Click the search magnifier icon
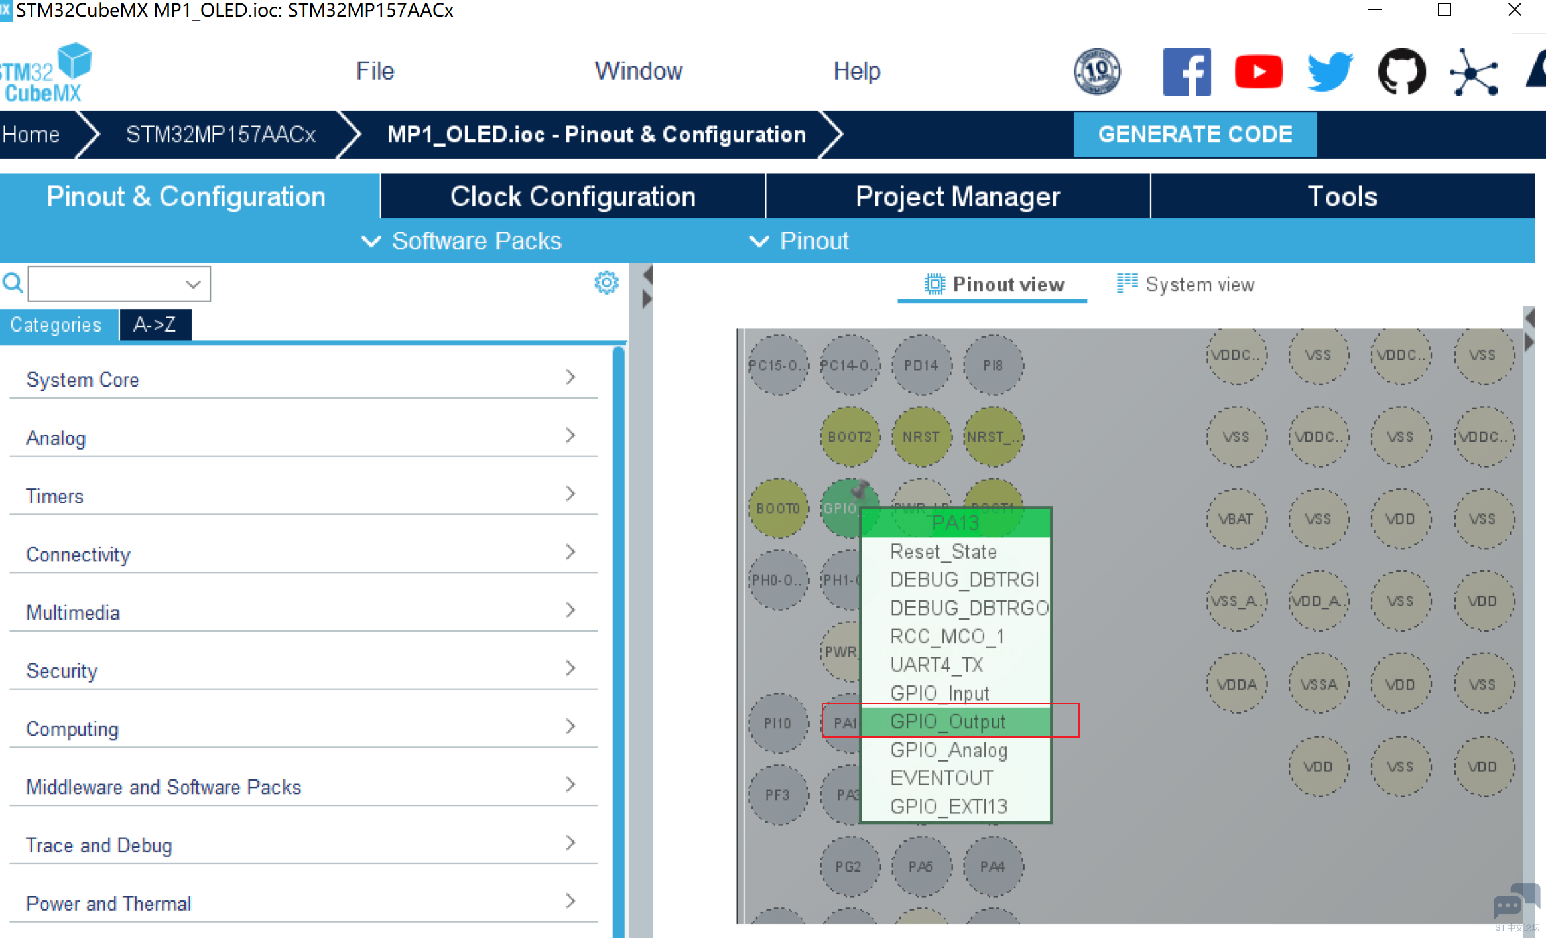Image resolution: width=1546 pixels, height=938 pixels. point(13,283)
